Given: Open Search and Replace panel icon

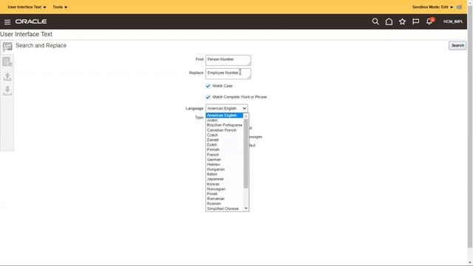Looking at the screenshot, I should 7,47.
